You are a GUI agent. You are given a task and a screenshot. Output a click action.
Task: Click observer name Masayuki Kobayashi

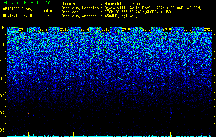(123, 4)
